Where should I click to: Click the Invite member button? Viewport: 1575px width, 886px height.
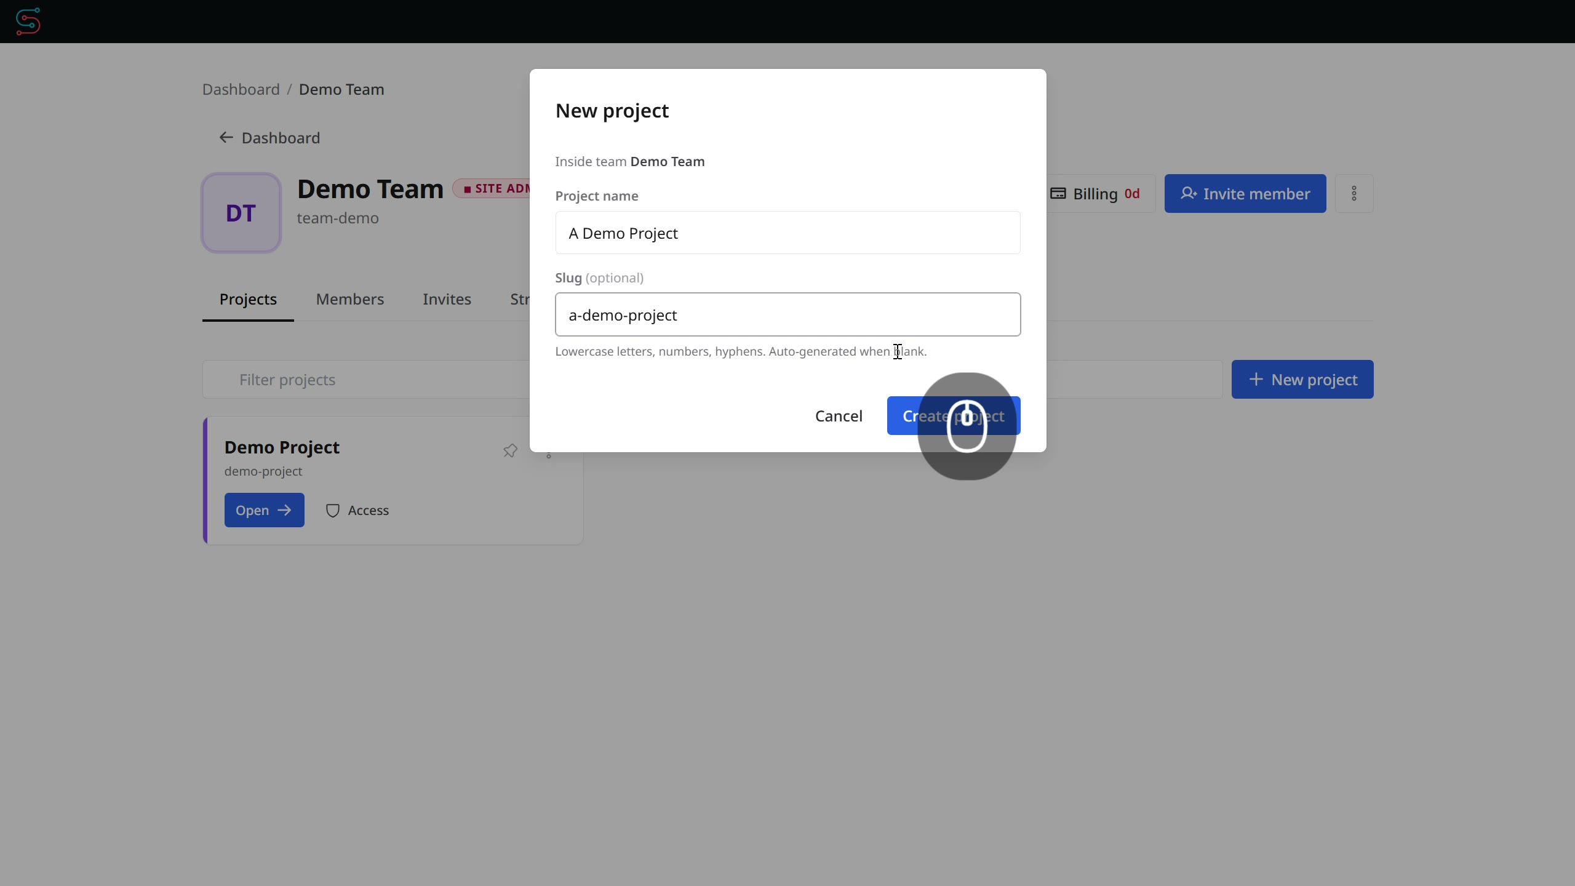[1245, 194]
